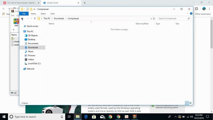
Task: Select Compressed in address breadcrumb
Action: coord(73,19)
